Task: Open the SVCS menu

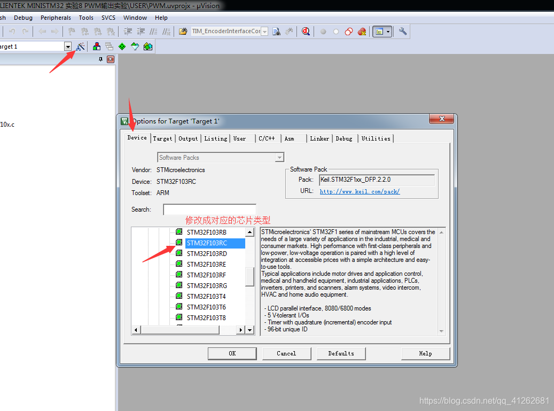Action: [108, 18]
